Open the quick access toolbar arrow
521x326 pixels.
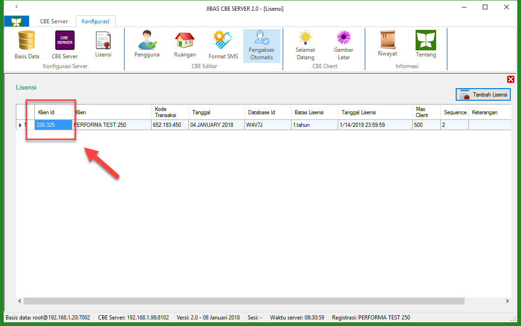(16, 7)
